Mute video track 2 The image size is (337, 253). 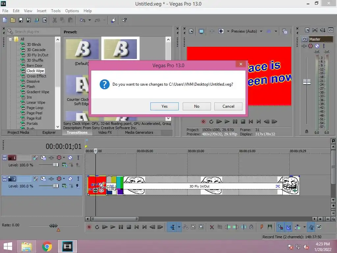(x=70, y=179)
